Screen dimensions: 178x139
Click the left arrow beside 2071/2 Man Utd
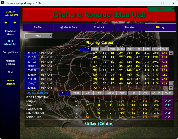coord(62,93)
